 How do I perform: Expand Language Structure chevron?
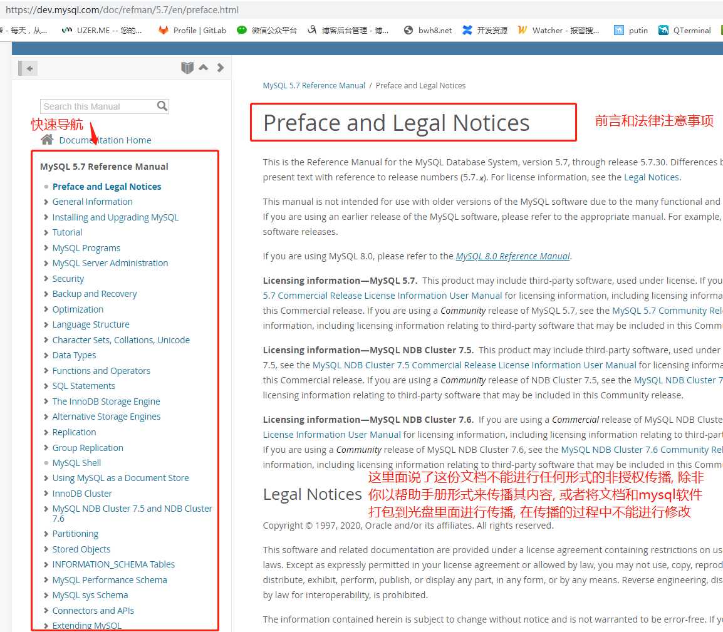tap(46, 324)
